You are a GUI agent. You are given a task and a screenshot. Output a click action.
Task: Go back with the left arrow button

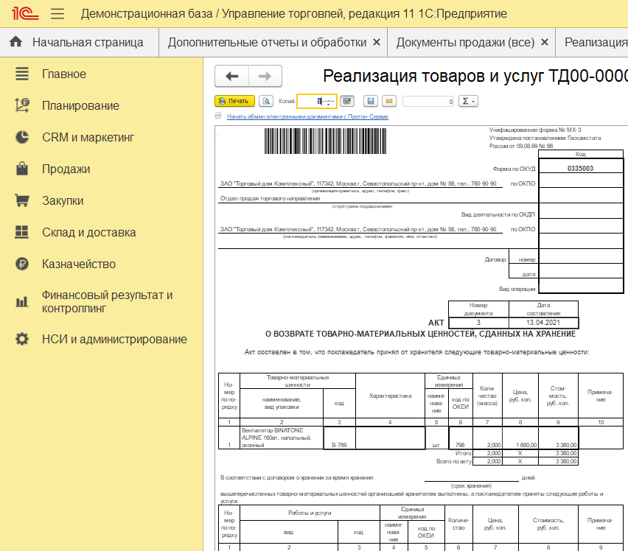coord(232,76)
